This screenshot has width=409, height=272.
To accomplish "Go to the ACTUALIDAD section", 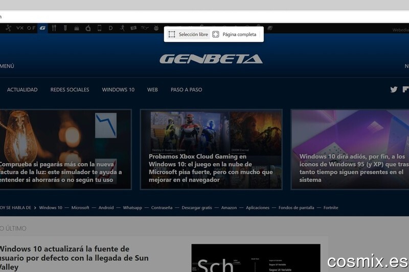I will (x=22, y=89).
